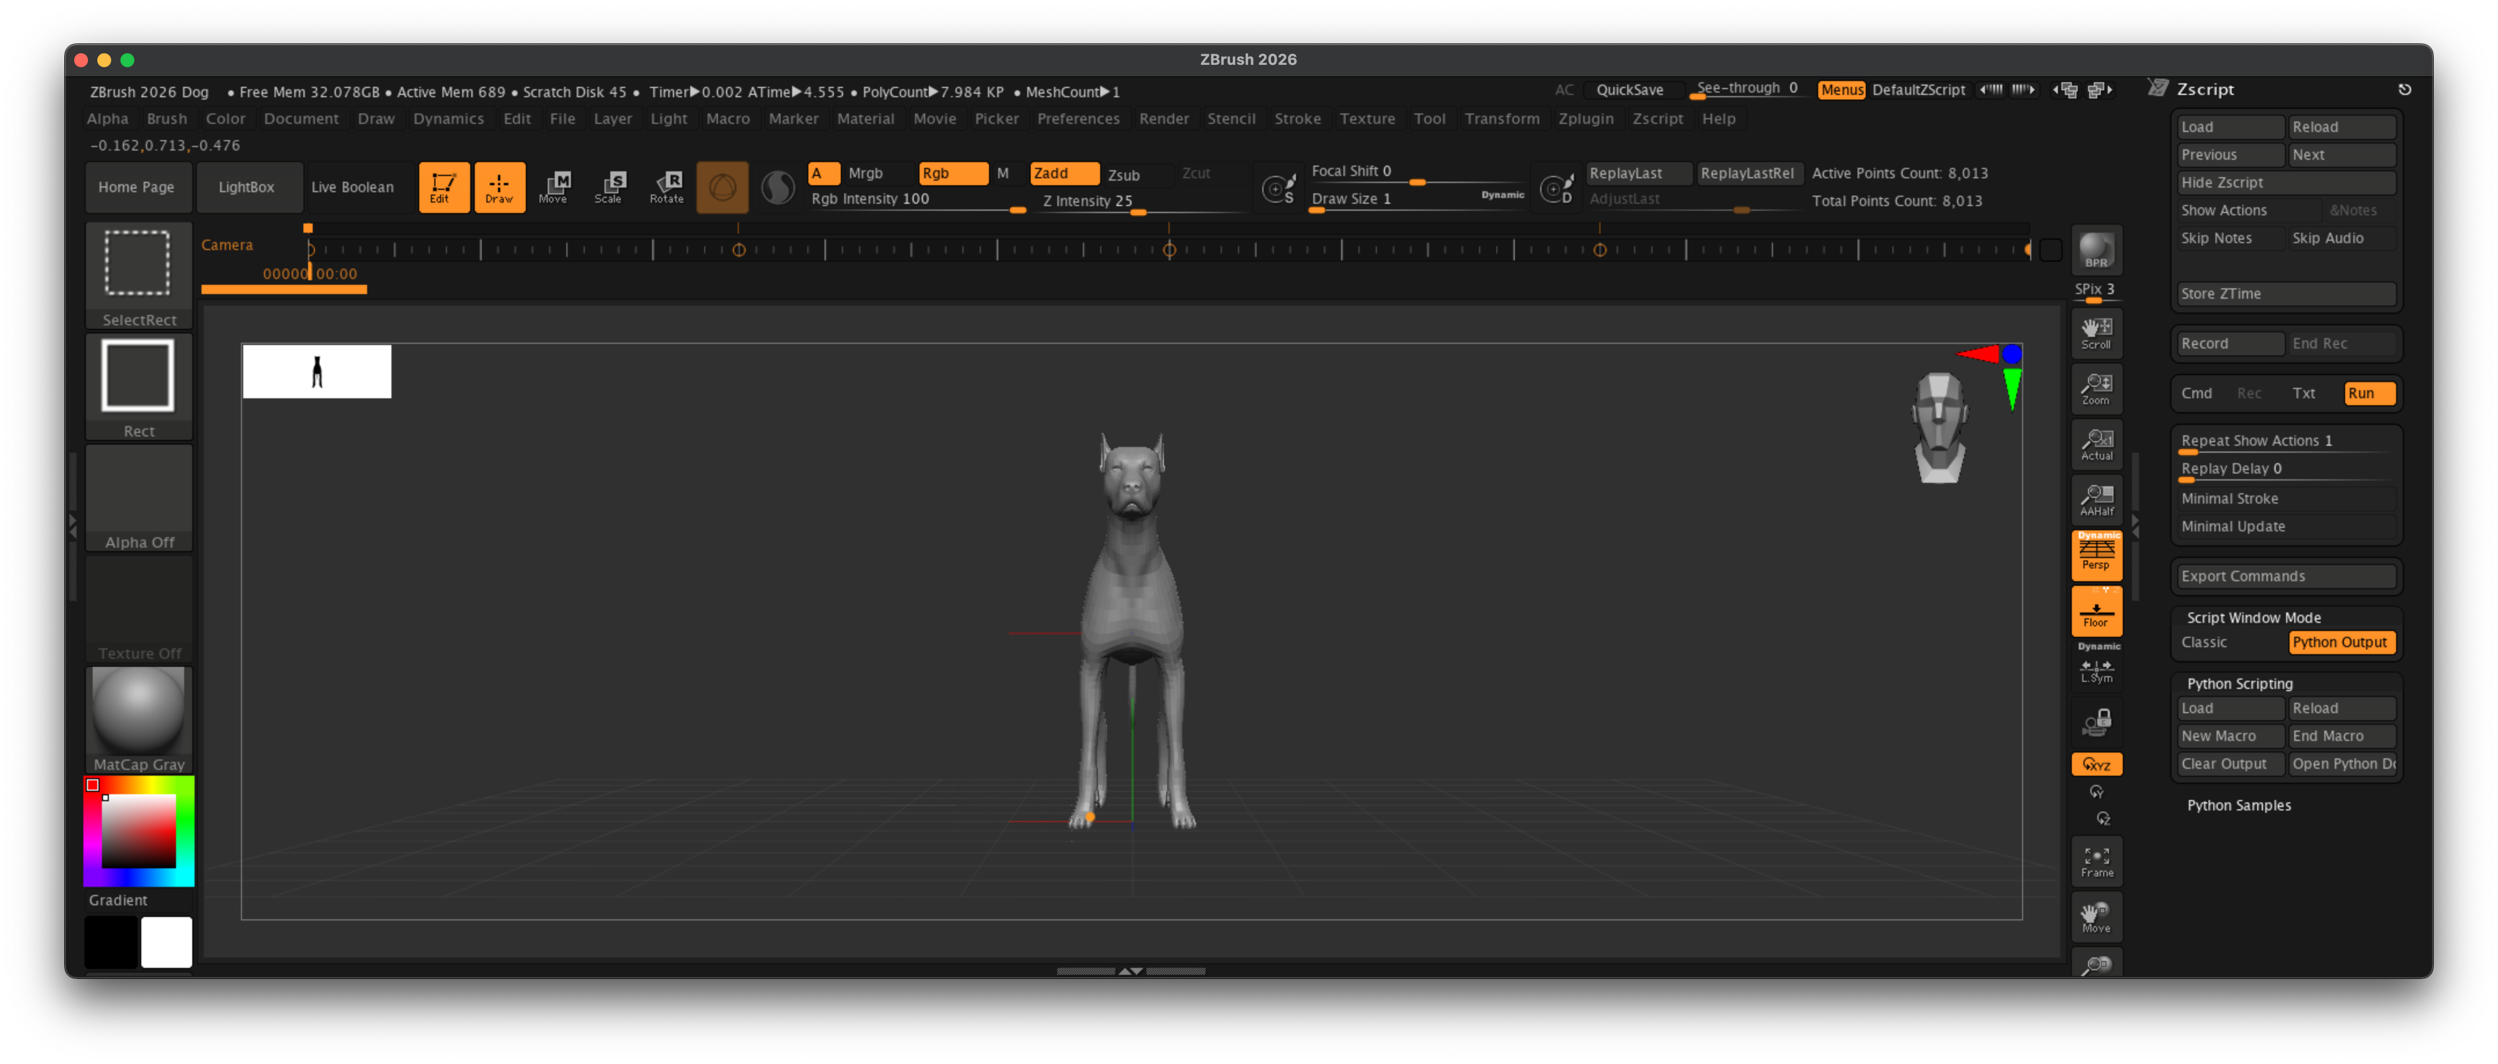Image resolution: width=2498 pixels, height=1064 pixels.
Task: Toggle the Floor grid button
Action: point(2096,611)
